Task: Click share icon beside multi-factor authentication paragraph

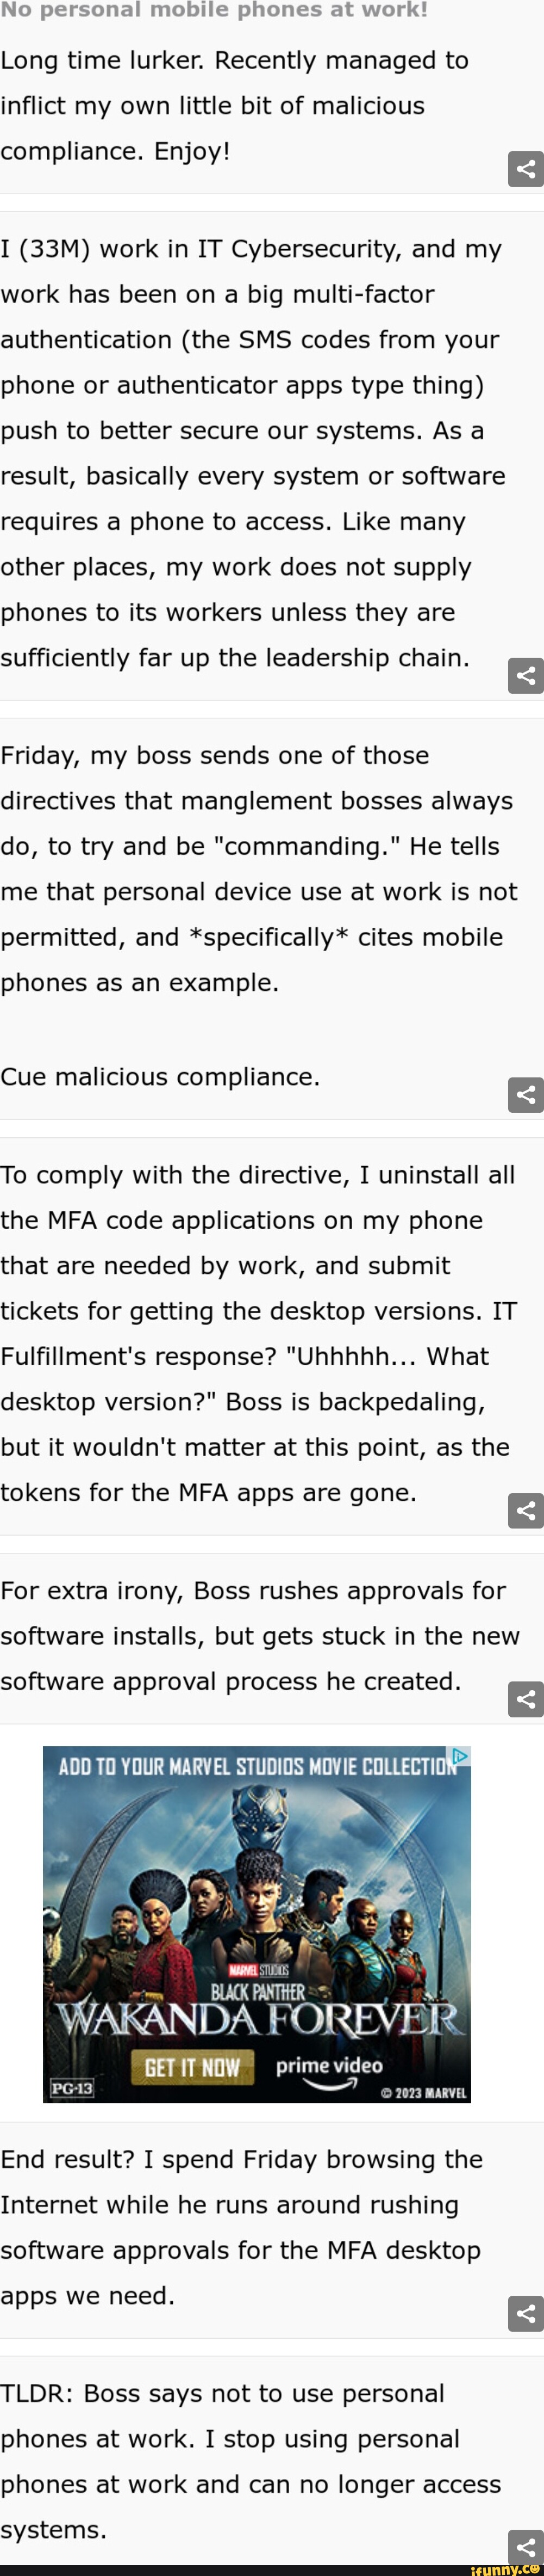Action: [x=525, y=676]
